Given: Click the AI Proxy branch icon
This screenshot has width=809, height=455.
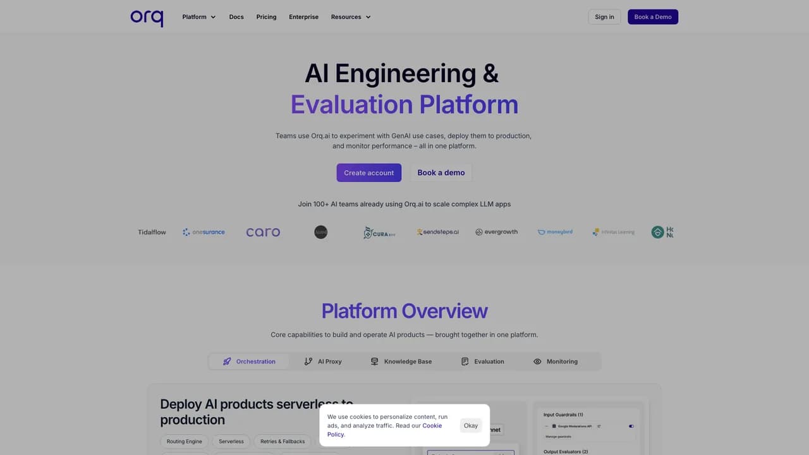Looking at the screenshot, I should 308,361.
